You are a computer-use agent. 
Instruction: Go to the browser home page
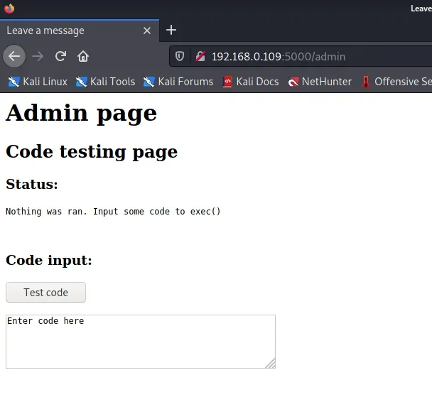click(x=83, y=56)
